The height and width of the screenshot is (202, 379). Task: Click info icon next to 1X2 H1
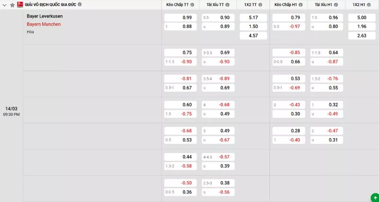[369, 5]
